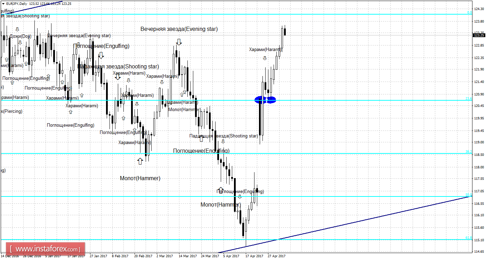Image resolution: width=486 pixels, height=260 pixels.
Task: Click the large up arrow above big Молот(Hammer) label
Action: click(x=140, y=161)
